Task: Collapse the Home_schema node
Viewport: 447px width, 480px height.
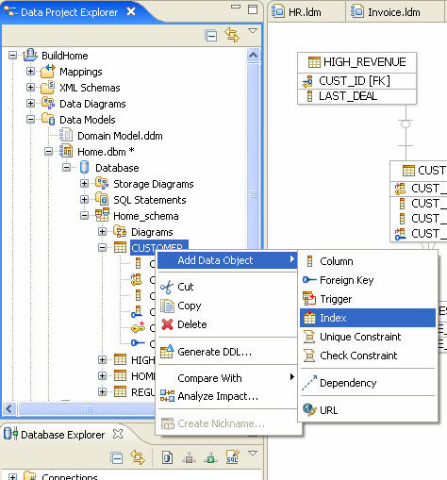Action: pos(84,216)
